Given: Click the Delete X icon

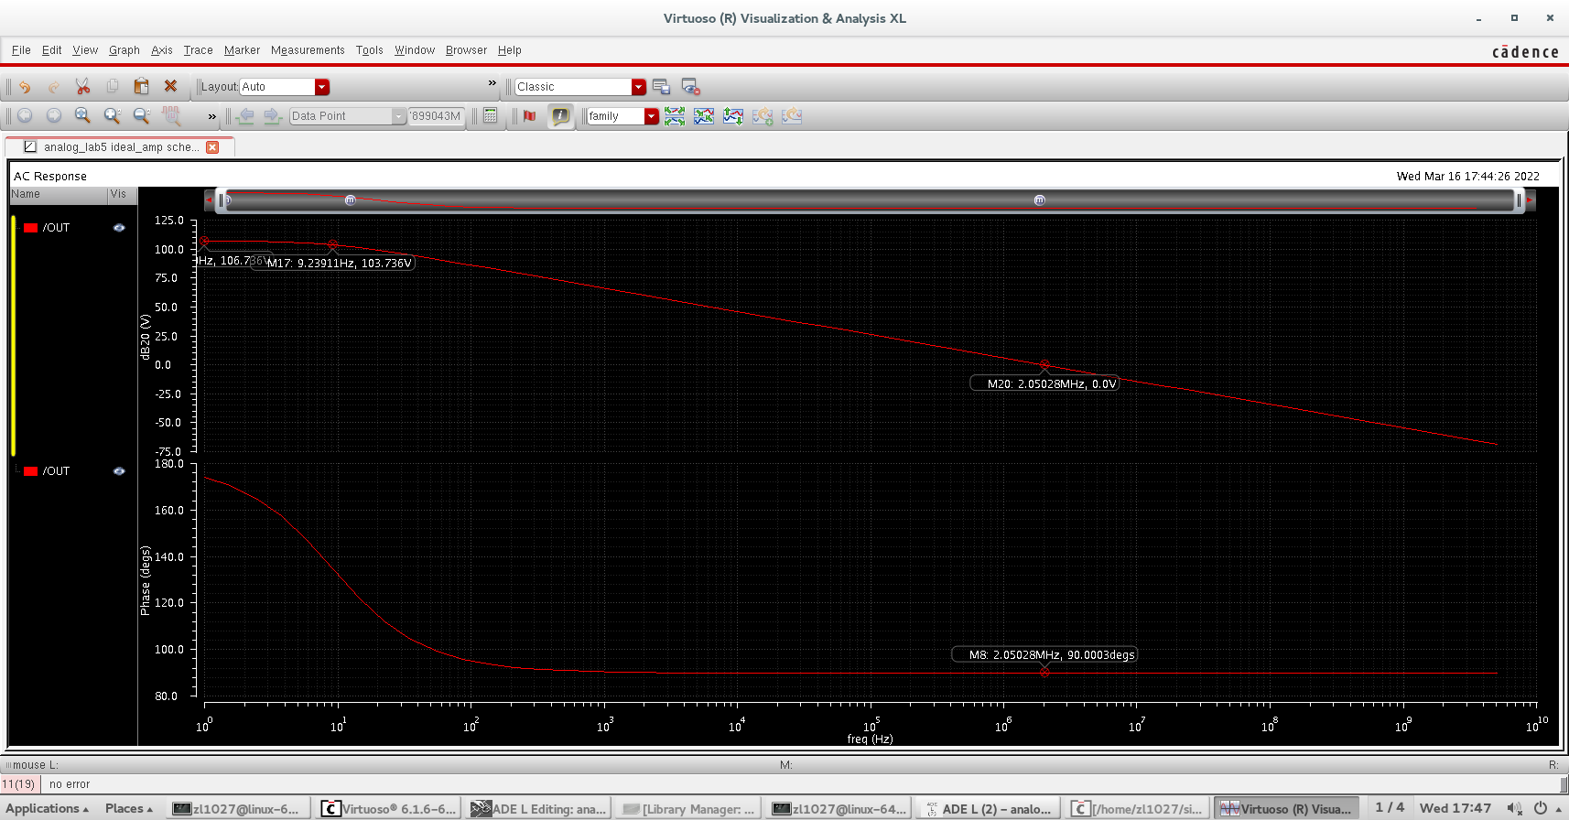Looking at the screenshot, I should click(x=170, y=86).
